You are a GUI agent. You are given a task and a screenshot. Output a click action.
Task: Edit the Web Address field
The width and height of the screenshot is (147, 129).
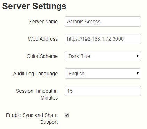[103, 39]
